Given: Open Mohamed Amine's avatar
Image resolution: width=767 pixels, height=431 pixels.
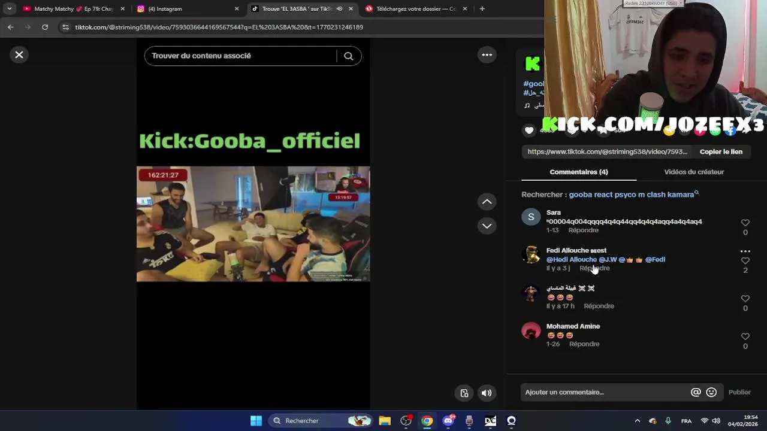Looking at the screenshot, I should [531, 331].
